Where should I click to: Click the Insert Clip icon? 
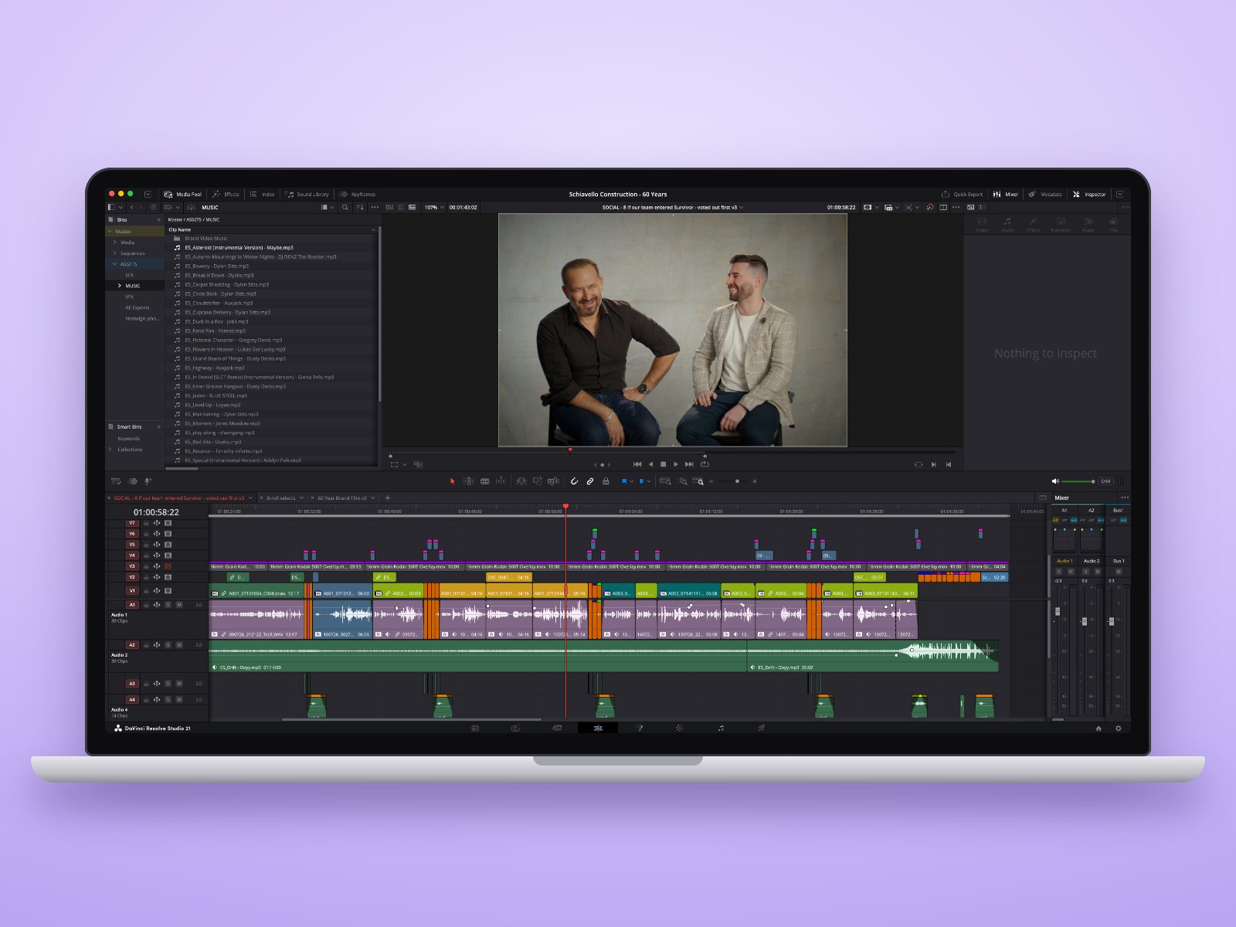(521, 481)
